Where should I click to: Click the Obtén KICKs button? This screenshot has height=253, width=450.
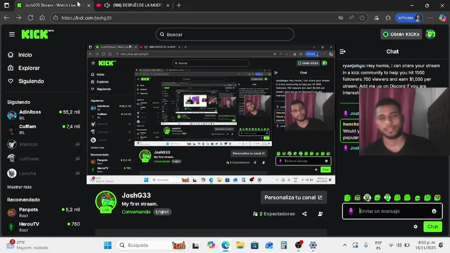click(401, 34)
